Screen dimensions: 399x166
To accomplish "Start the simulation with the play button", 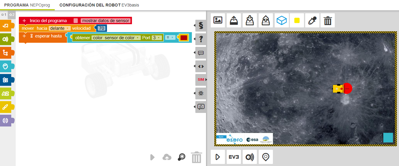I will [218, 157].
